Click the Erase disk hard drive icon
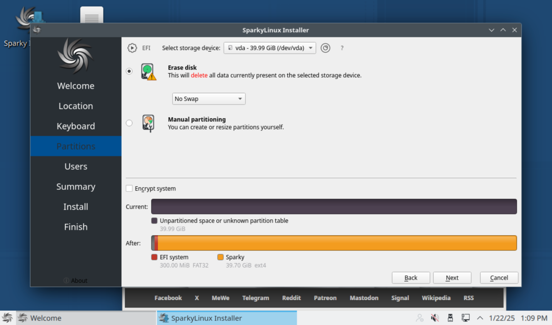552x325 pixels. 148,71
